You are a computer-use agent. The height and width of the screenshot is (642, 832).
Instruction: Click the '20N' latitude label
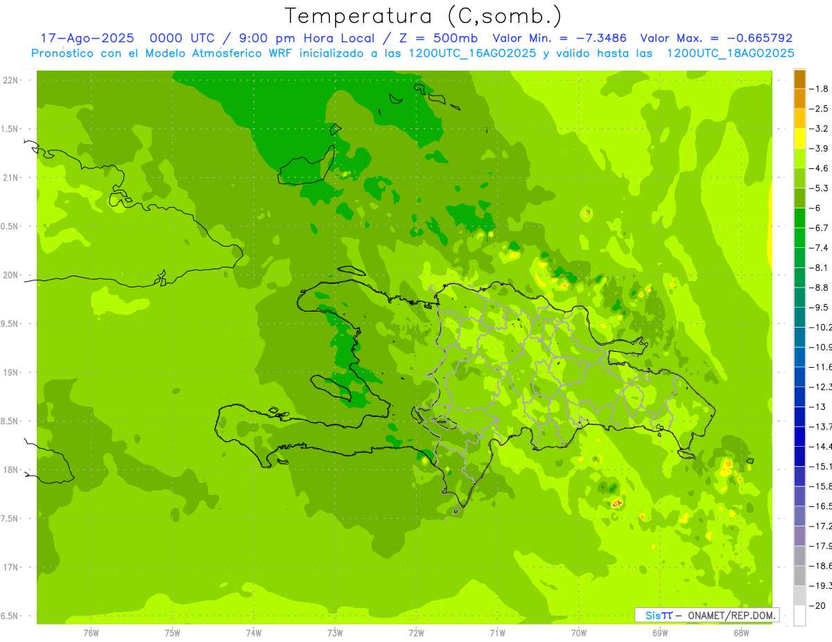click(x=10, y=275)
